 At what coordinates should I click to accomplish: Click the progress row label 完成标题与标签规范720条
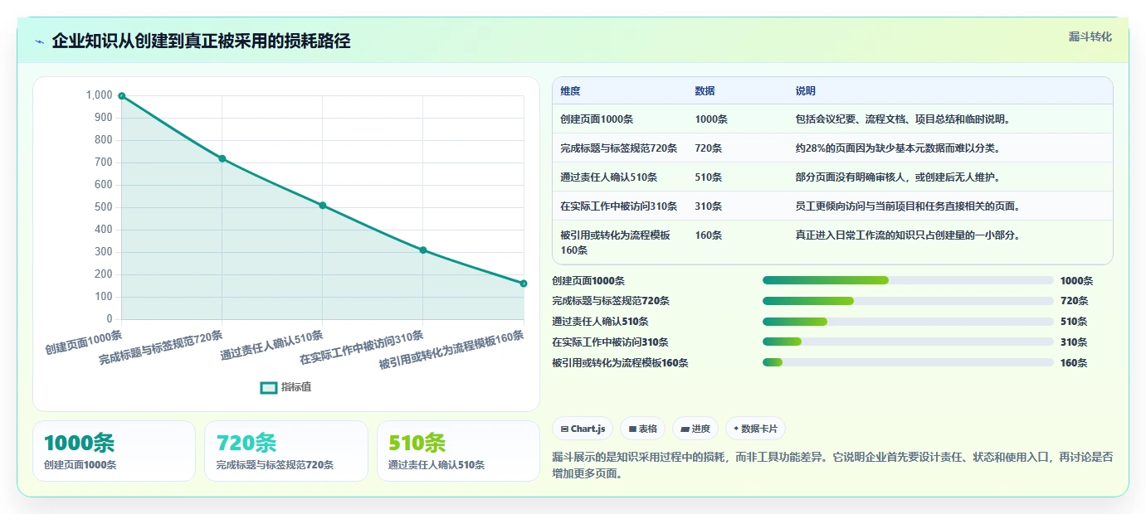point(611,301)
